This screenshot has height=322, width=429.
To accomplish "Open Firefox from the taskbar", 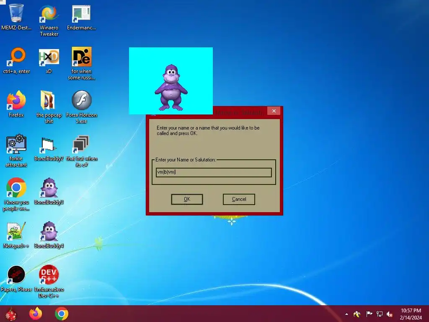I will point(36,314).
